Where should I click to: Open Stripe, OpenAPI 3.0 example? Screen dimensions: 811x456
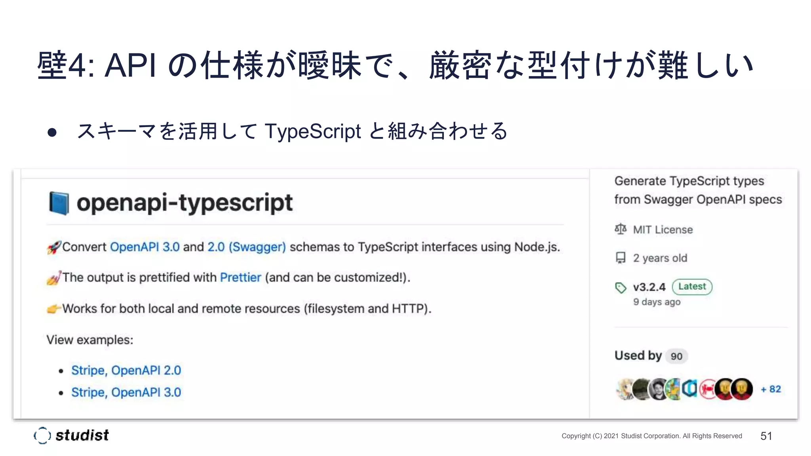[126, 392]
